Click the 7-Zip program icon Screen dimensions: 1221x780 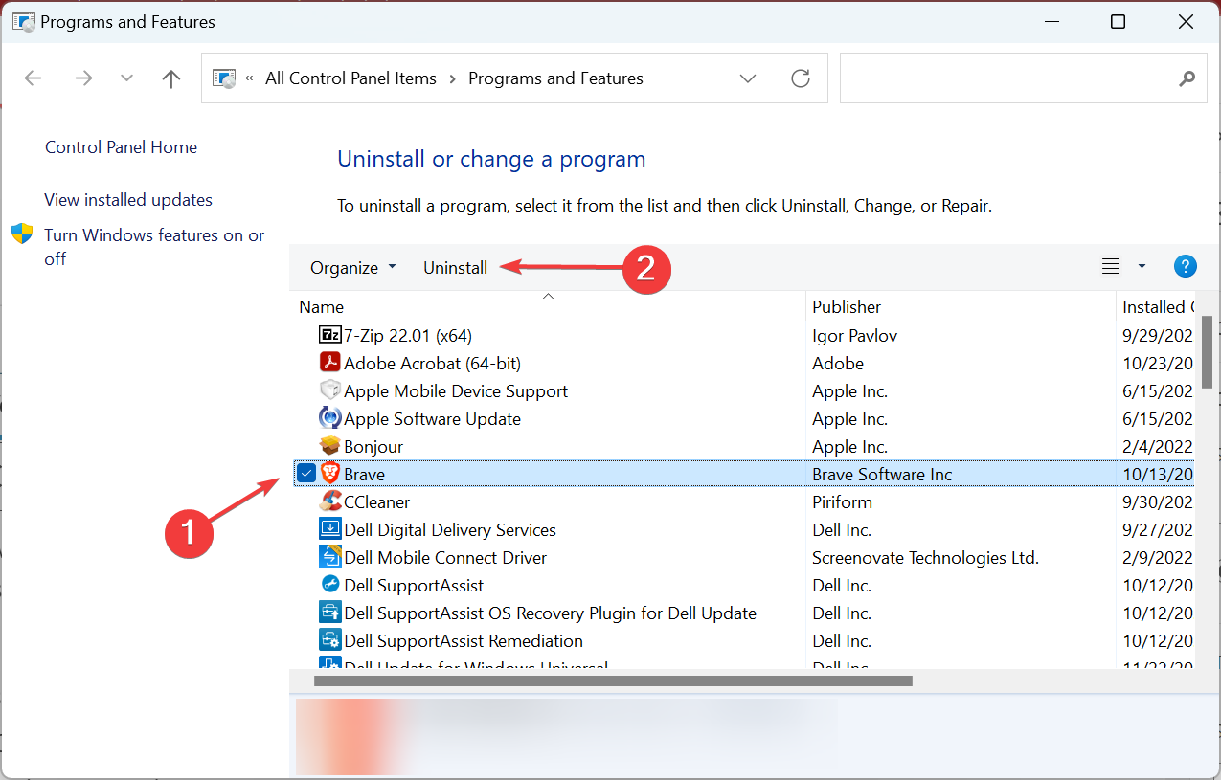pyautogui.click(x=329, y=335)
